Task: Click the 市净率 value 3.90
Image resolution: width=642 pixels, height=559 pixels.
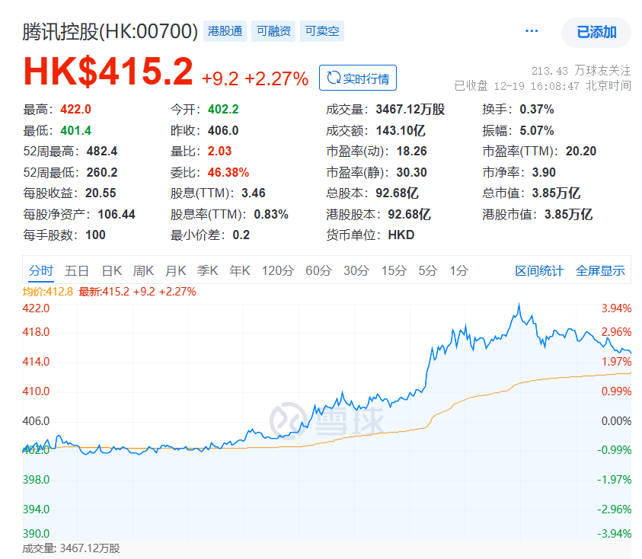Action: tap(544, 172)
